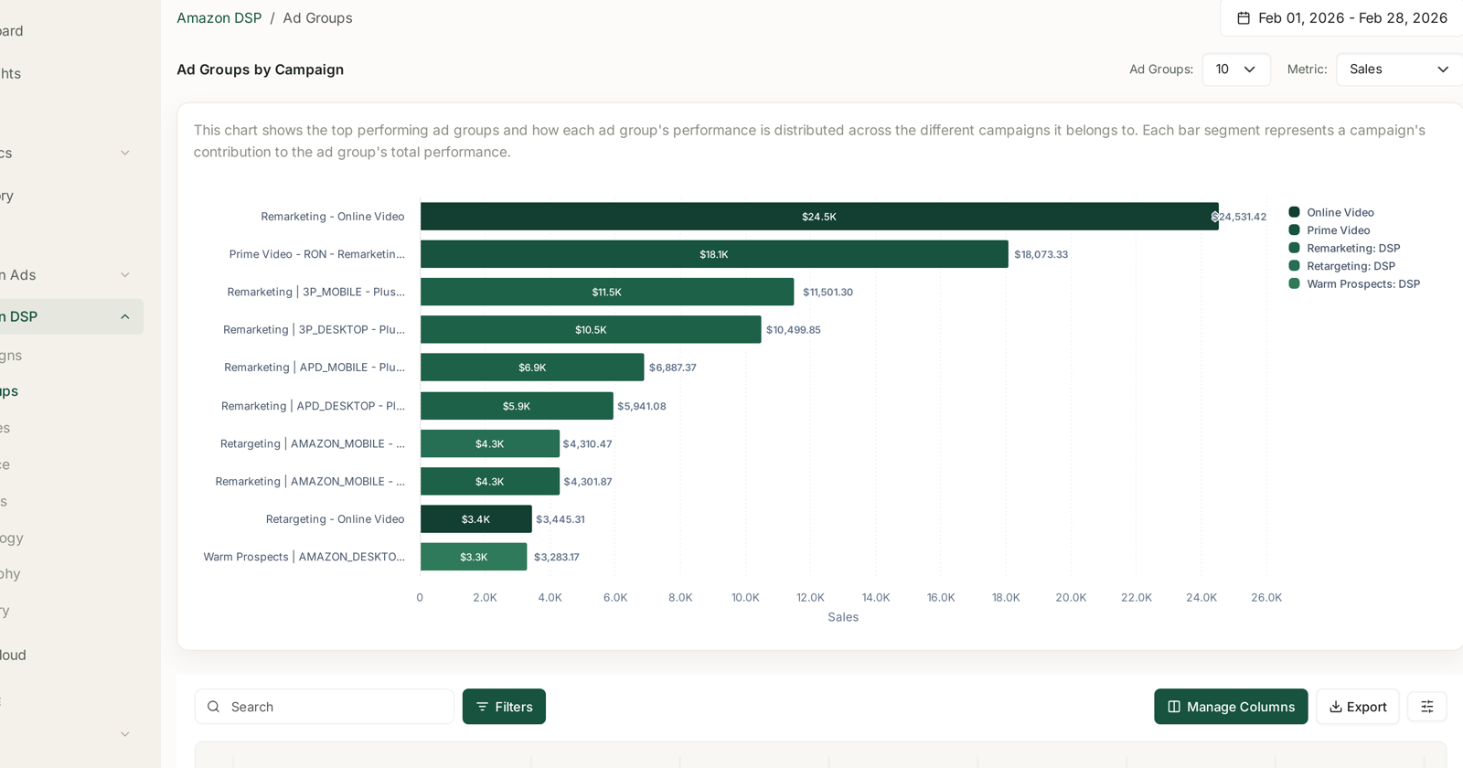This screenshot has width=1463, height=768.
Task: Toggle Remarketing: DSP legend entry
Action: click(x=1344, y=249)
